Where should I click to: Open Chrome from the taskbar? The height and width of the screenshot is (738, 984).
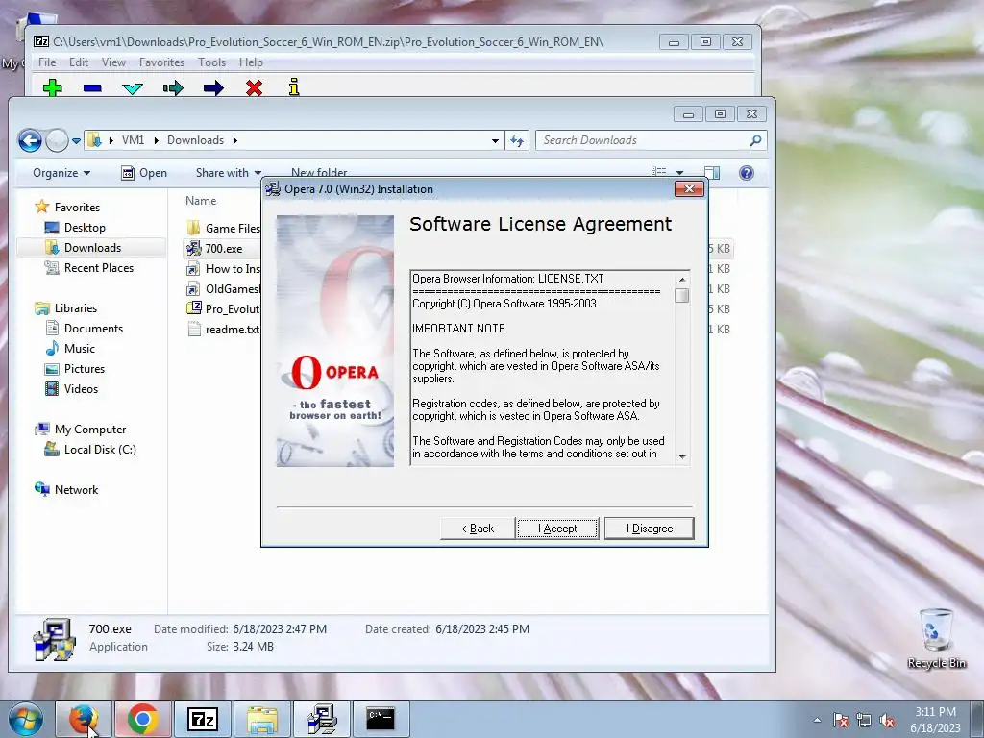click(x=142, y=719)
